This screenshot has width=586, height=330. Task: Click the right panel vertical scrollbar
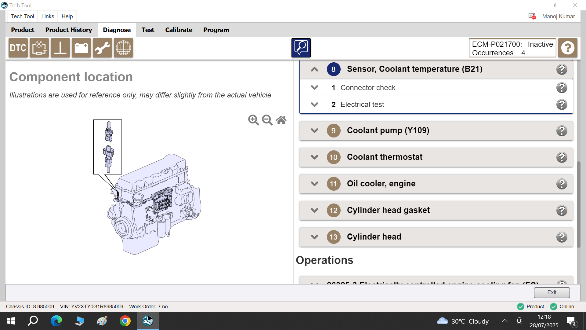tap(578, 204)
